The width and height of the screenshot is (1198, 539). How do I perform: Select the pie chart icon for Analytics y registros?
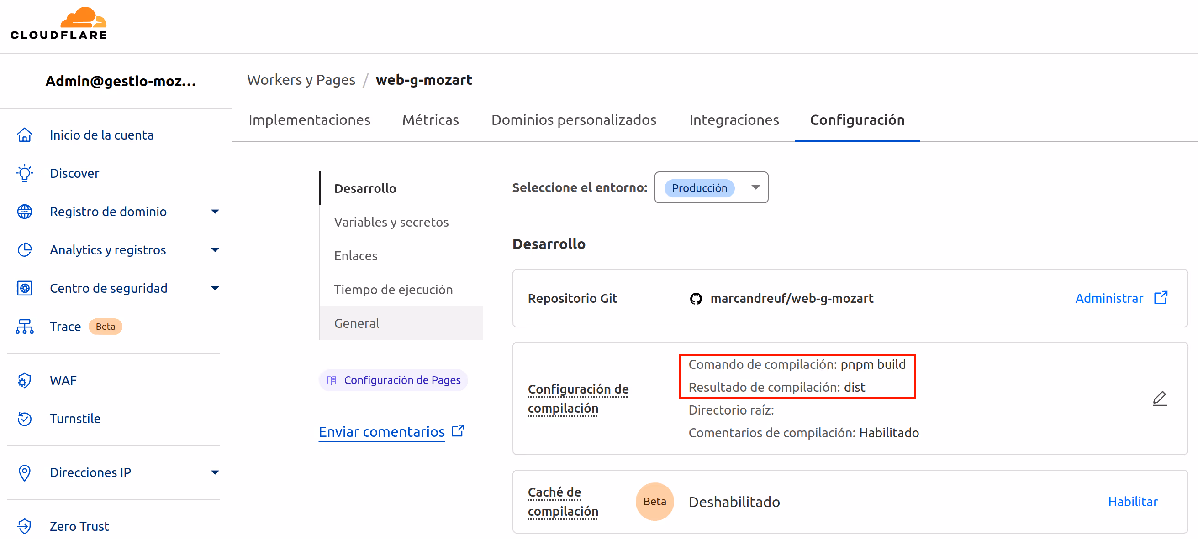click(24, 249)
